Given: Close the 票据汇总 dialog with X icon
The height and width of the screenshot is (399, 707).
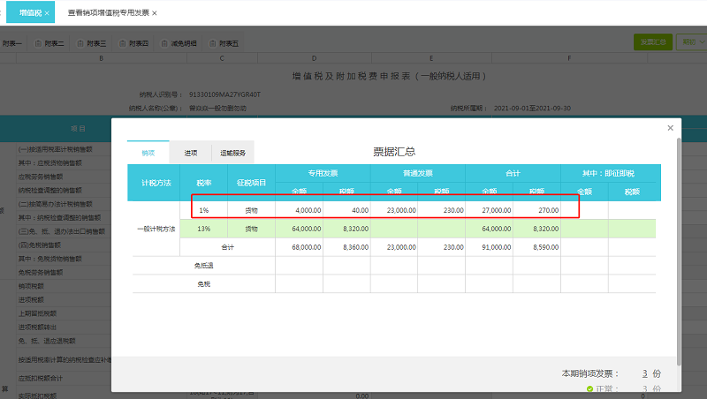Looking at the screenshot, I should click(x=670, y=128).
